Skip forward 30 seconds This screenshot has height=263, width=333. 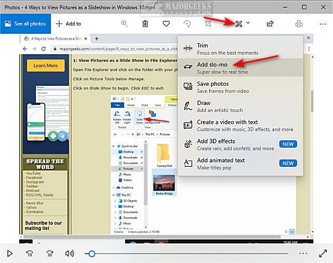point(49,254)
